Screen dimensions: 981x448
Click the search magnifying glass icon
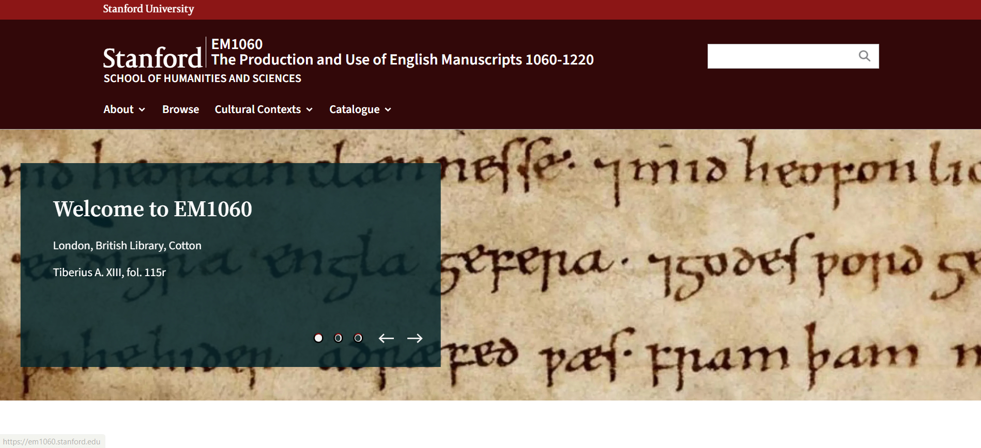click(x=864, y=56)
